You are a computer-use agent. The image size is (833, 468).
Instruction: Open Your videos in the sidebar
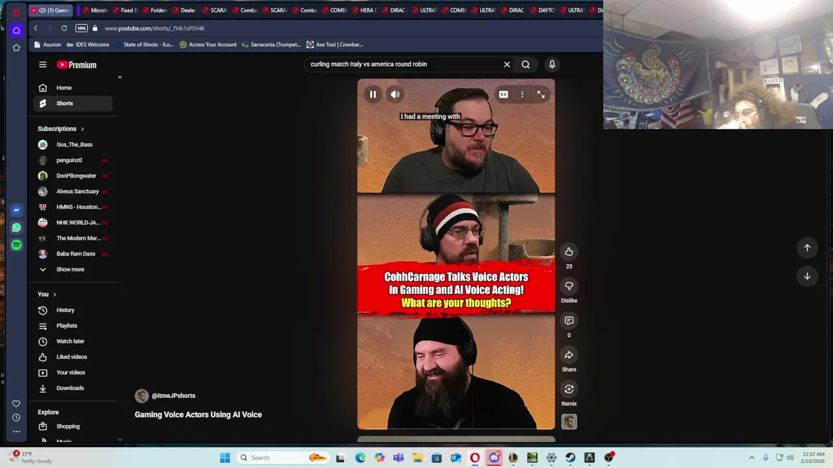click(x=73, y=372)
